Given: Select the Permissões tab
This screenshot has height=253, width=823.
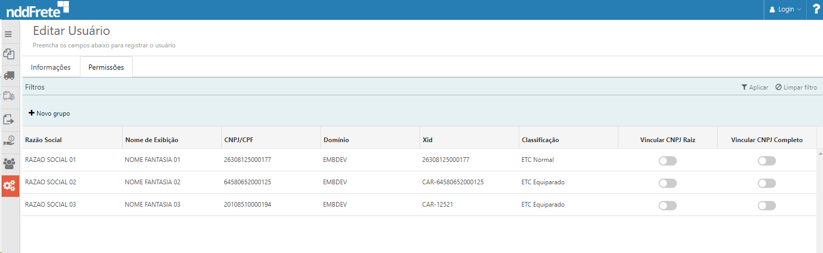Looking at the screenshot, I should click(x=106, y=67).
